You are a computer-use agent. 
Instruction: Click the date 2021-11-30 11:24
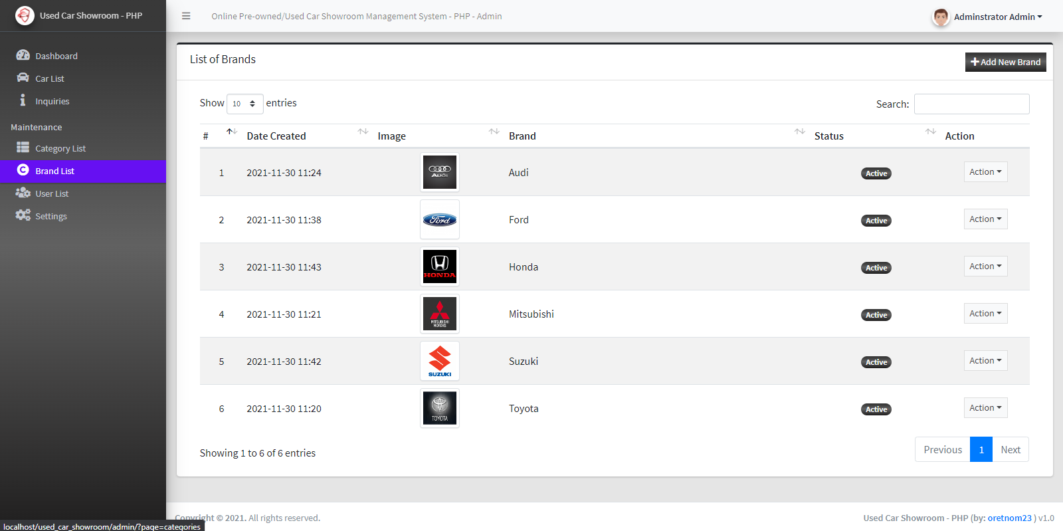coord(284,173)
